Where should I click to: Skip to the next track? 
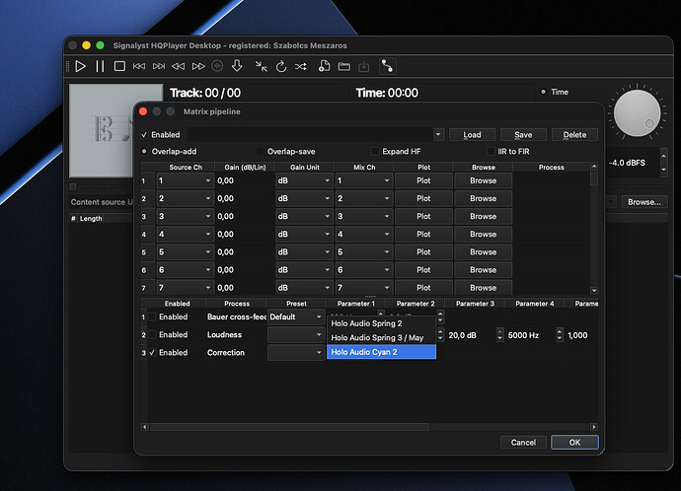point(158,66)
